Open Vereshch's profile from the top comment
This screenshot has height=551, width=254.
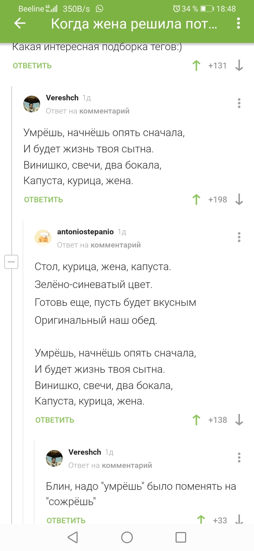pos(62,97)
